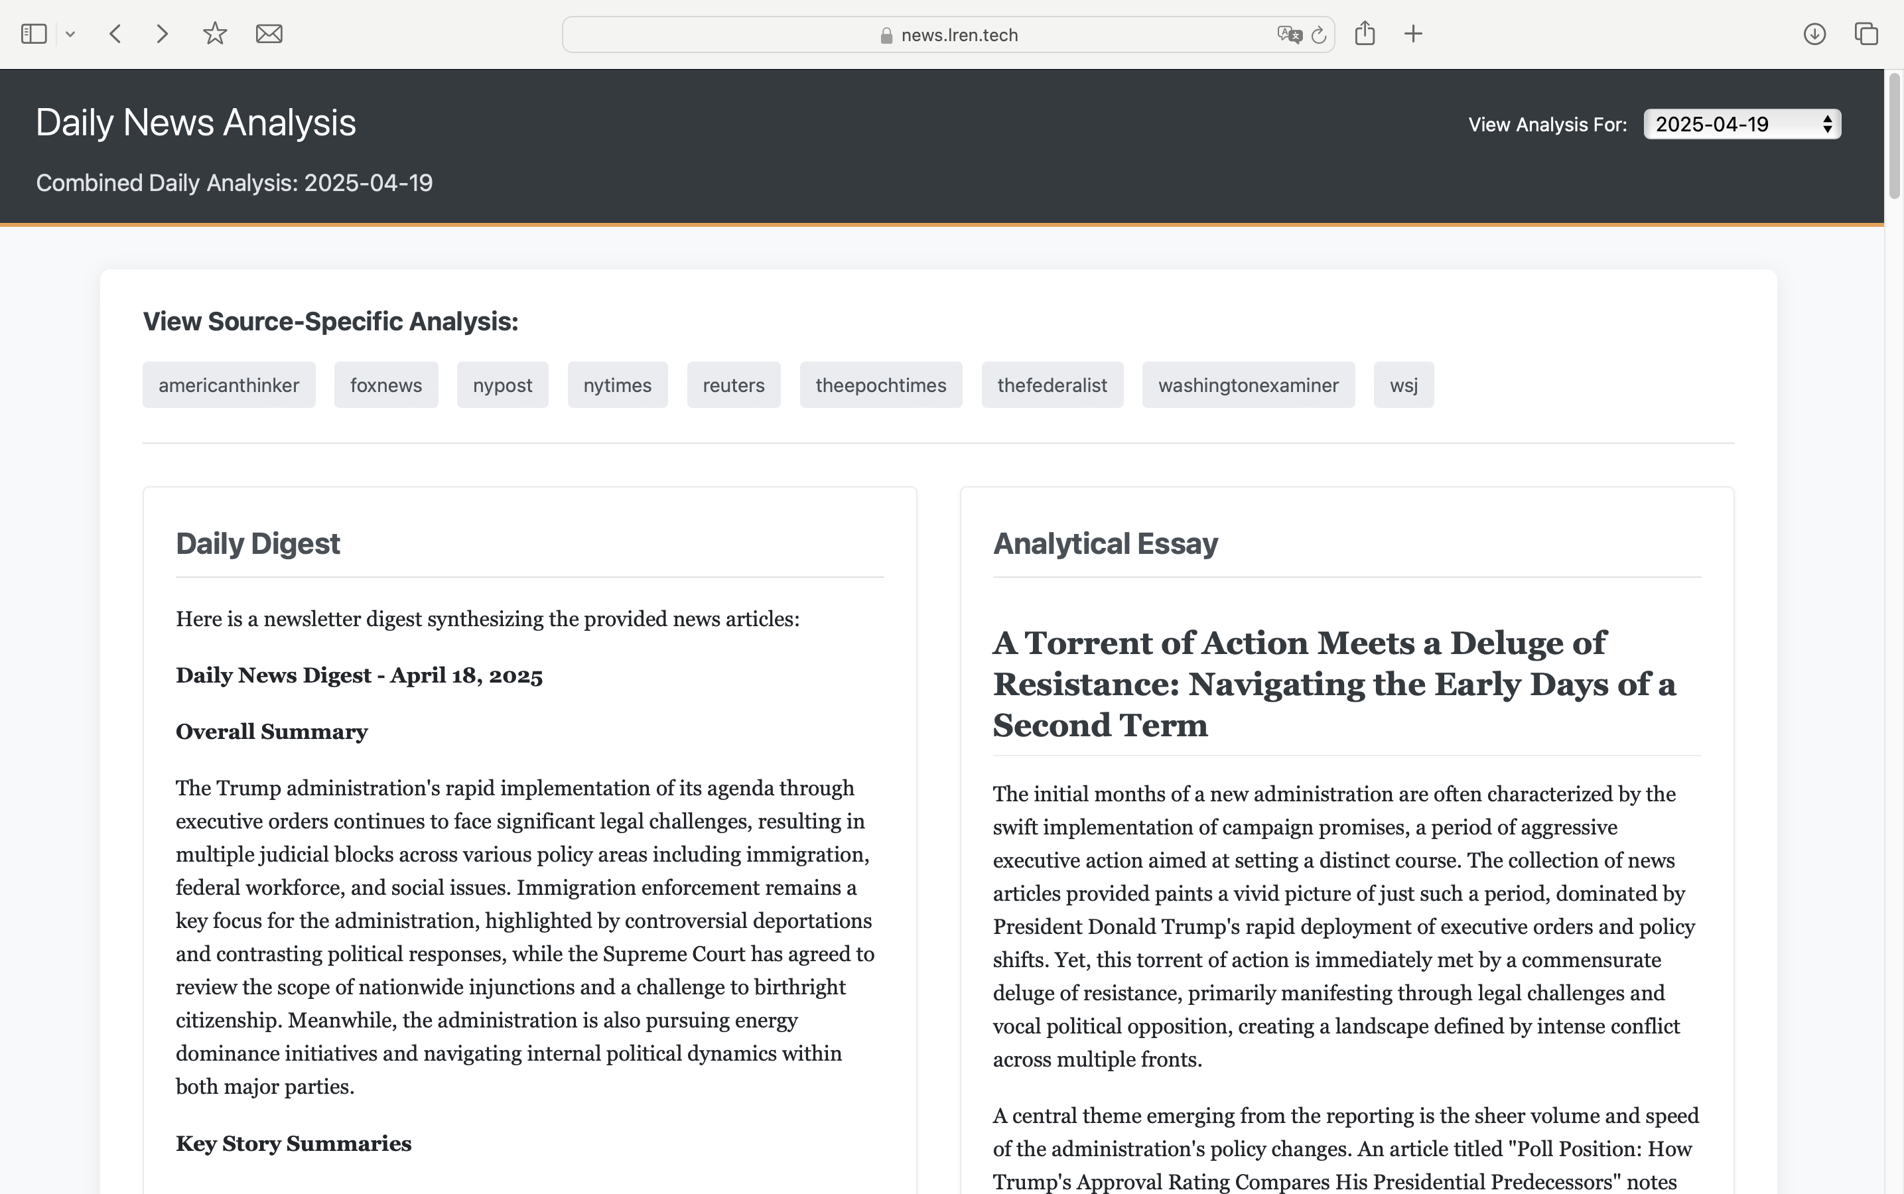Open the foxnews source analysis
The width and height of the screenshot is (1904, 1194).
pyautogui.click(x=386, y=385)
